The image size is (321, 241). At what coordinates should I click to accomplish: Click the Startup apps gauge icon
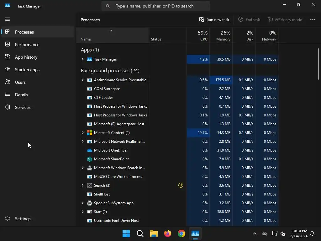(x=8, y=69)
